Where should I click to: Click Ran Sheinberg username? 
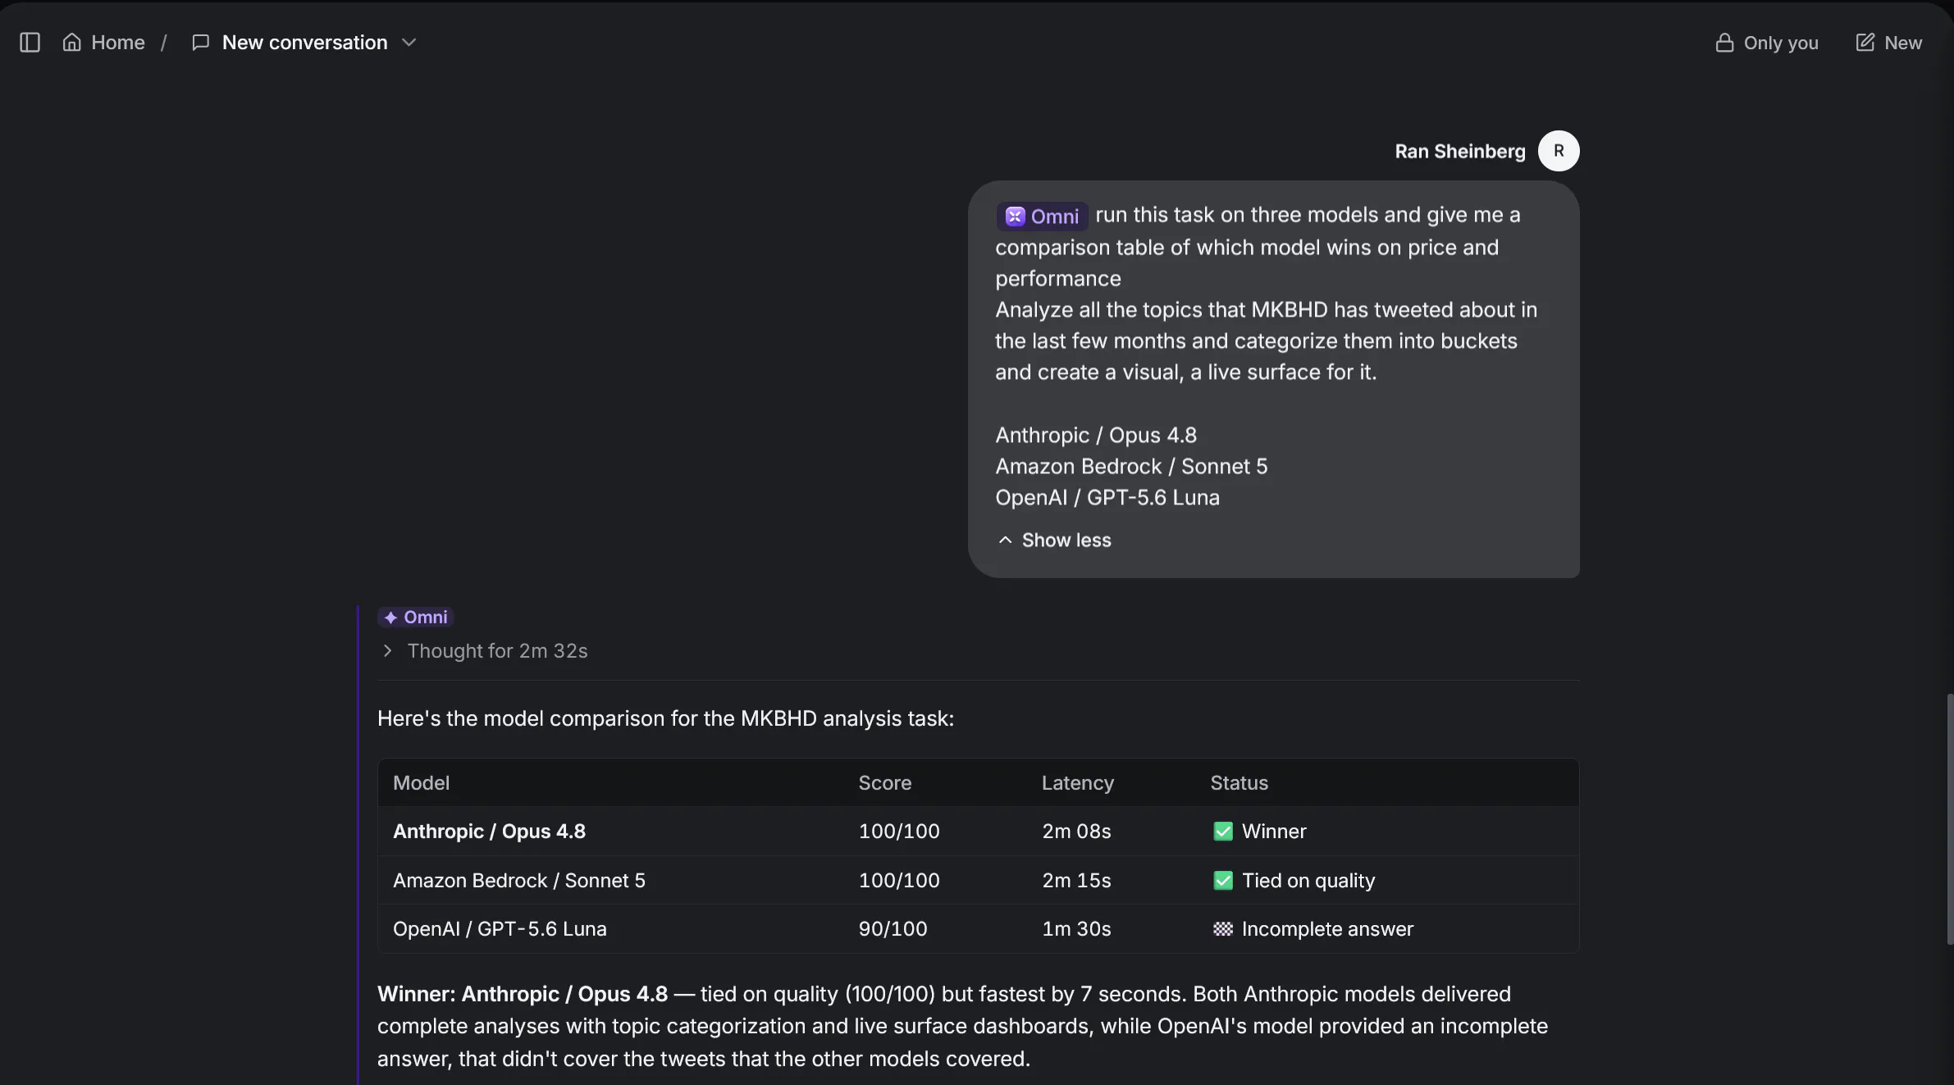[x=1459, y=152]
